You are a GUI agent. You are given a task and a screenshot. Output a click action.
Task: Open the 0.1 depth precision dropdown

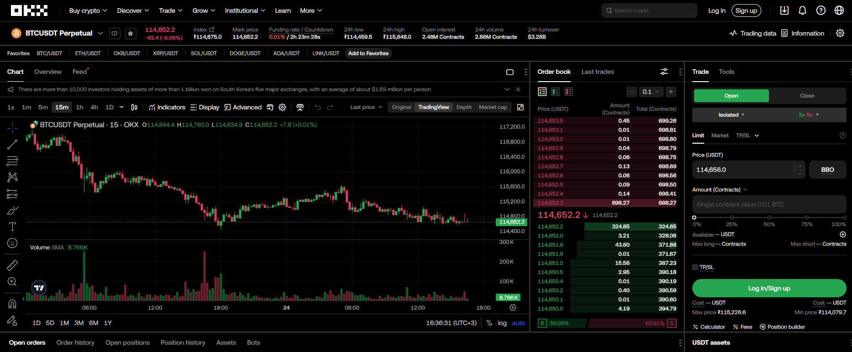point(651,92)
